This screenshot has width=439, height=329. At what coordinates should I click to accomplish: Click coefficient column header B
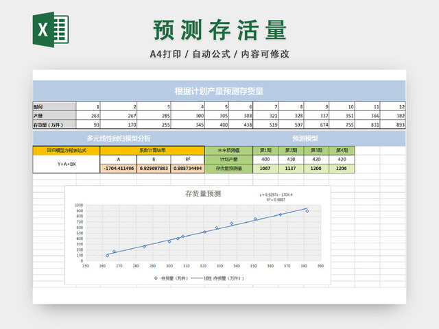click(x=154, y=159)
